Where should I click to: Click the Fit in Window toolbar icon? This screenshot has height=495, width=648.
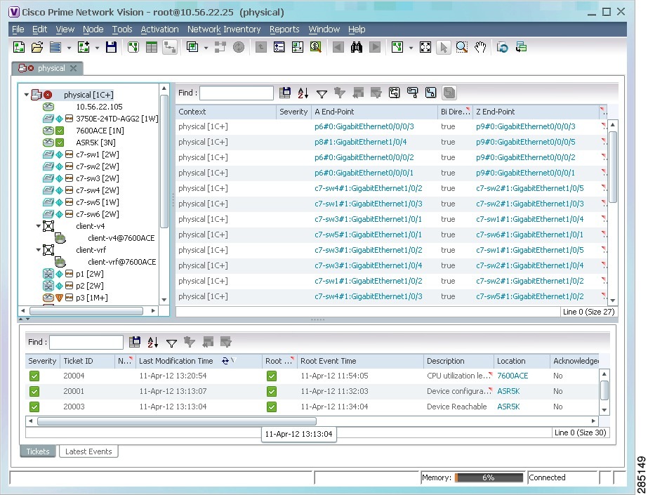[x=425, y=47]
